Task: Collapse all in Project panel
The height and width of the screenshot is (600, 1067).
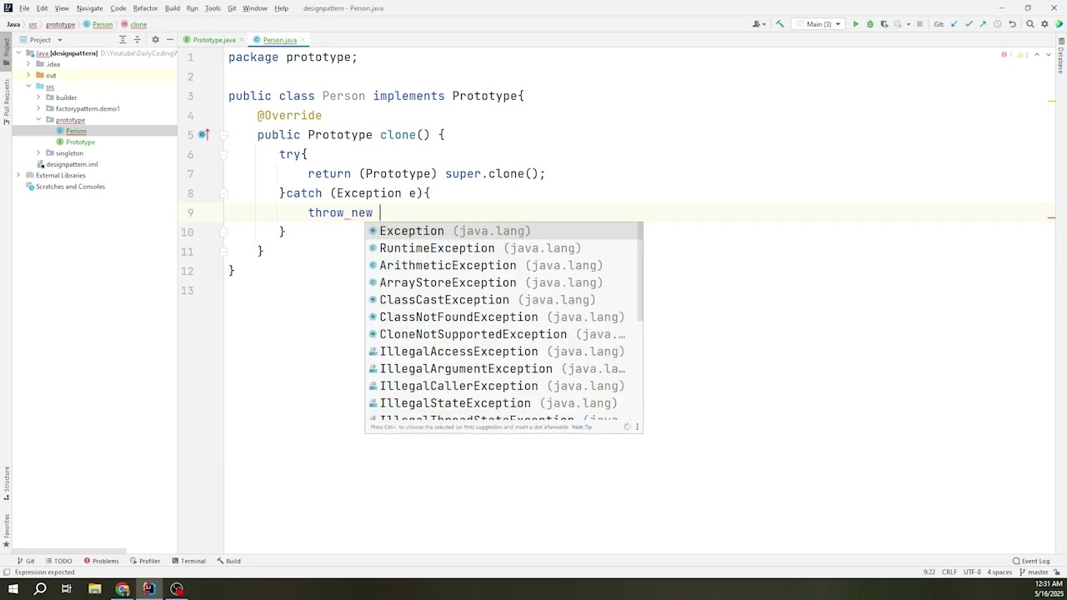Action: (137, 39)
